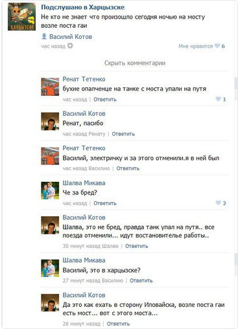The width and height of the screenshot is (238, 334).
Task: Collapse comments via Скрыть комментарии
Action: tap(135, 63)
